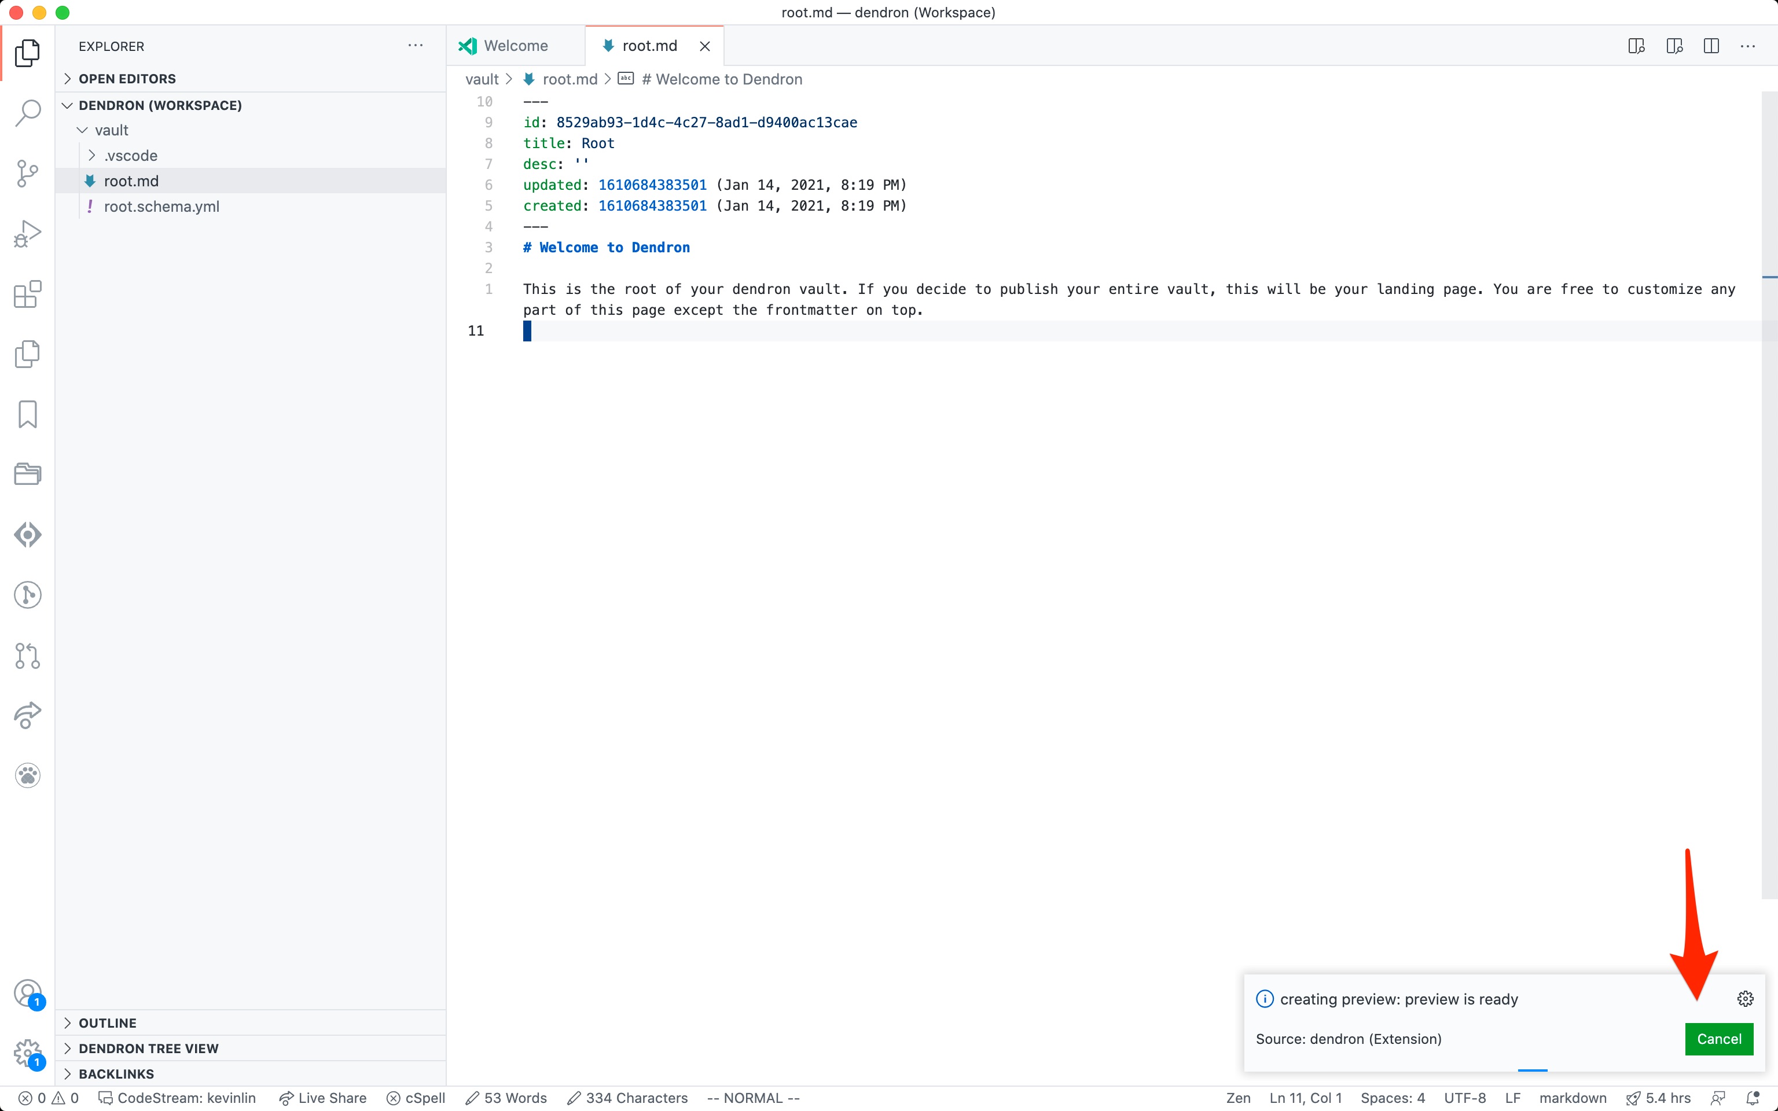
Task: Open the Extensions view
Action: (x=27, y=294)
